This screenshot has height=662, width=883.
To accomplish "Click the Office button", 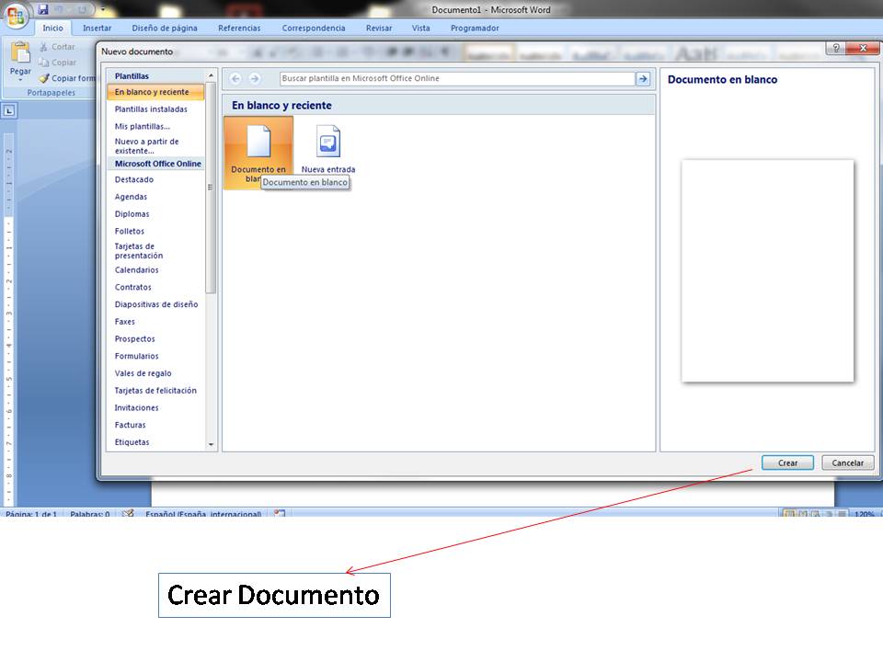I will 18,14.
